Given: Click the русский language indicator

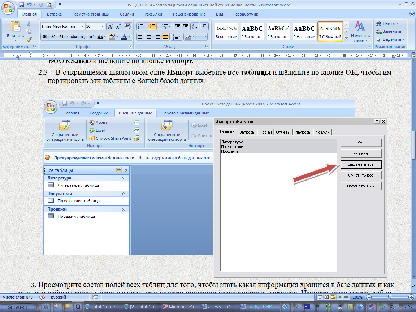Looking at the screenshot, I should click(x=58, y=297).
